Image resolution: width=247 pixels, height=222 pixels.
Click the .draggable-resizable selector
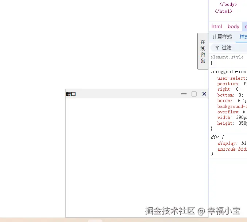coord(228,72)
